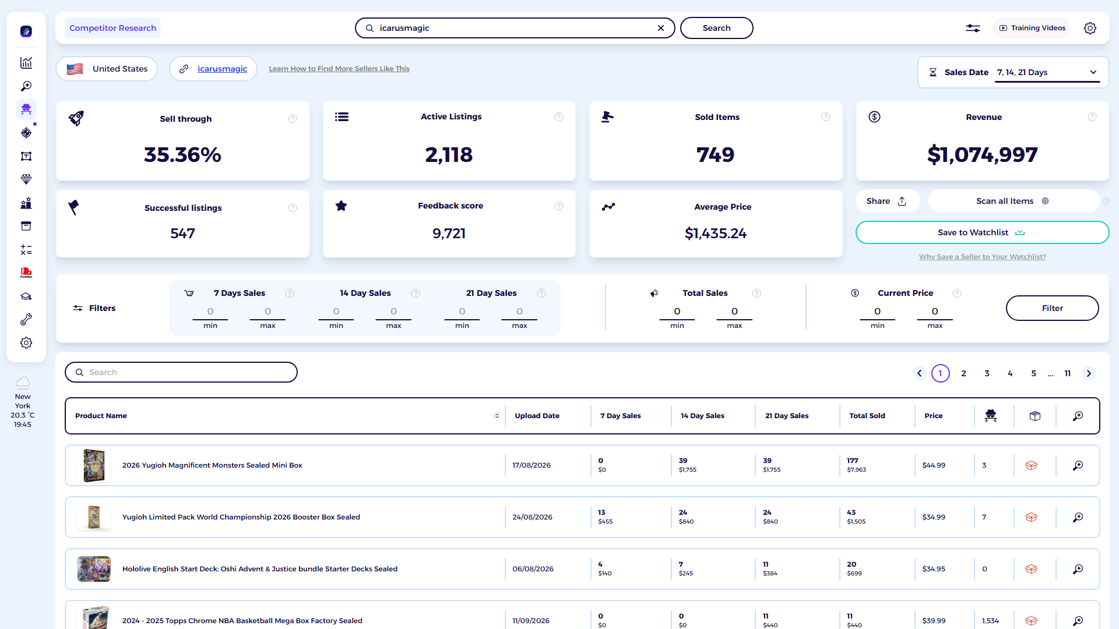The width and height of the screenshot is (1119, 629).
Task: Go to page 3
Action: coord(987,373)
